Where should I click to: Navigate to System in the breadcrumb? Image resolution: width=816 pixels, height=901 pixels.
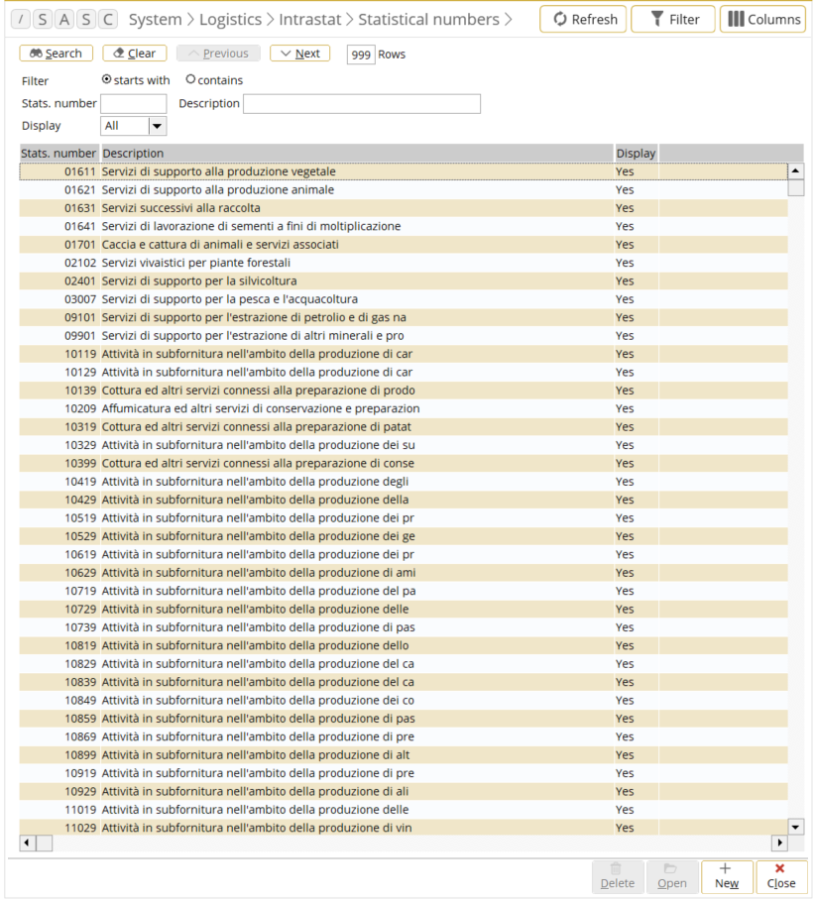coord(155,20)
